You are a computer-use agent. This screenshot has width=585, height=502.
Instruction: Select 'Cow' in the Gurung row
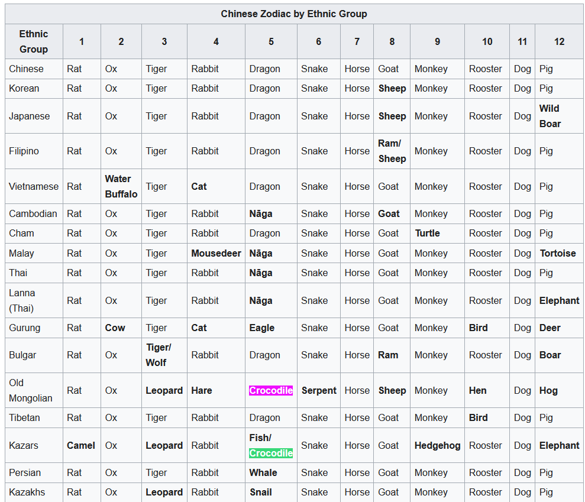(115, 328)
